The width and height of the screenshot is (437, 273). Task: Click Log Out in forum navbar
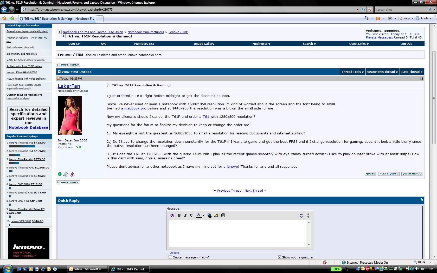coord(406,44)
